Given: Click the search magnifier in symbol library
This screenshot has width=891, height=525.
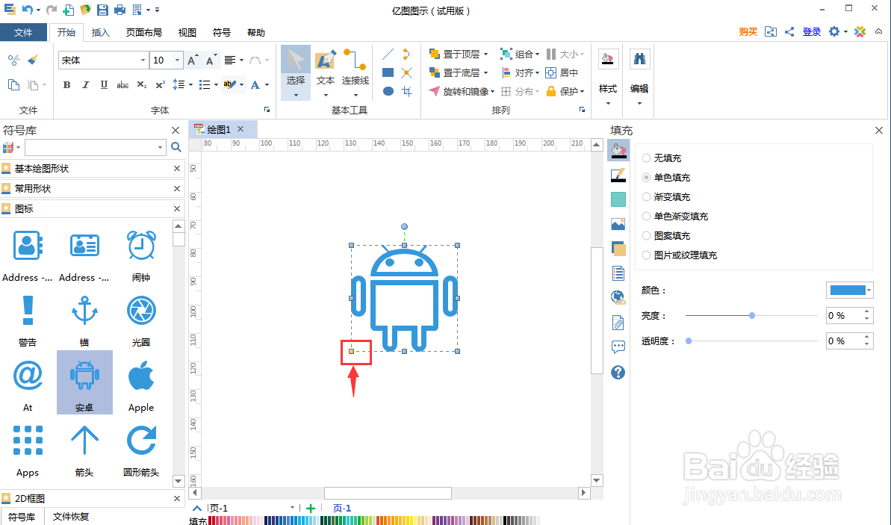Looking at the screenshot, I should (176, 147).
